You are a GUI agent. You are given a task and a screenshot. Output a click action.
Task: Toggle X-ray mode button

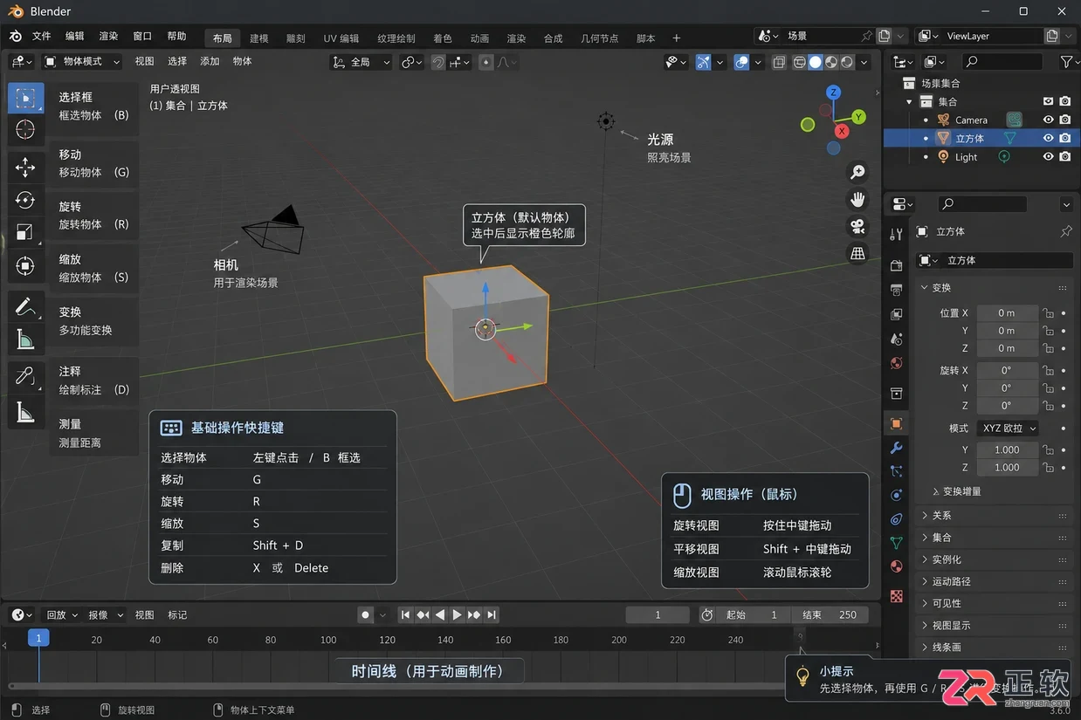[x=779, y=62]
